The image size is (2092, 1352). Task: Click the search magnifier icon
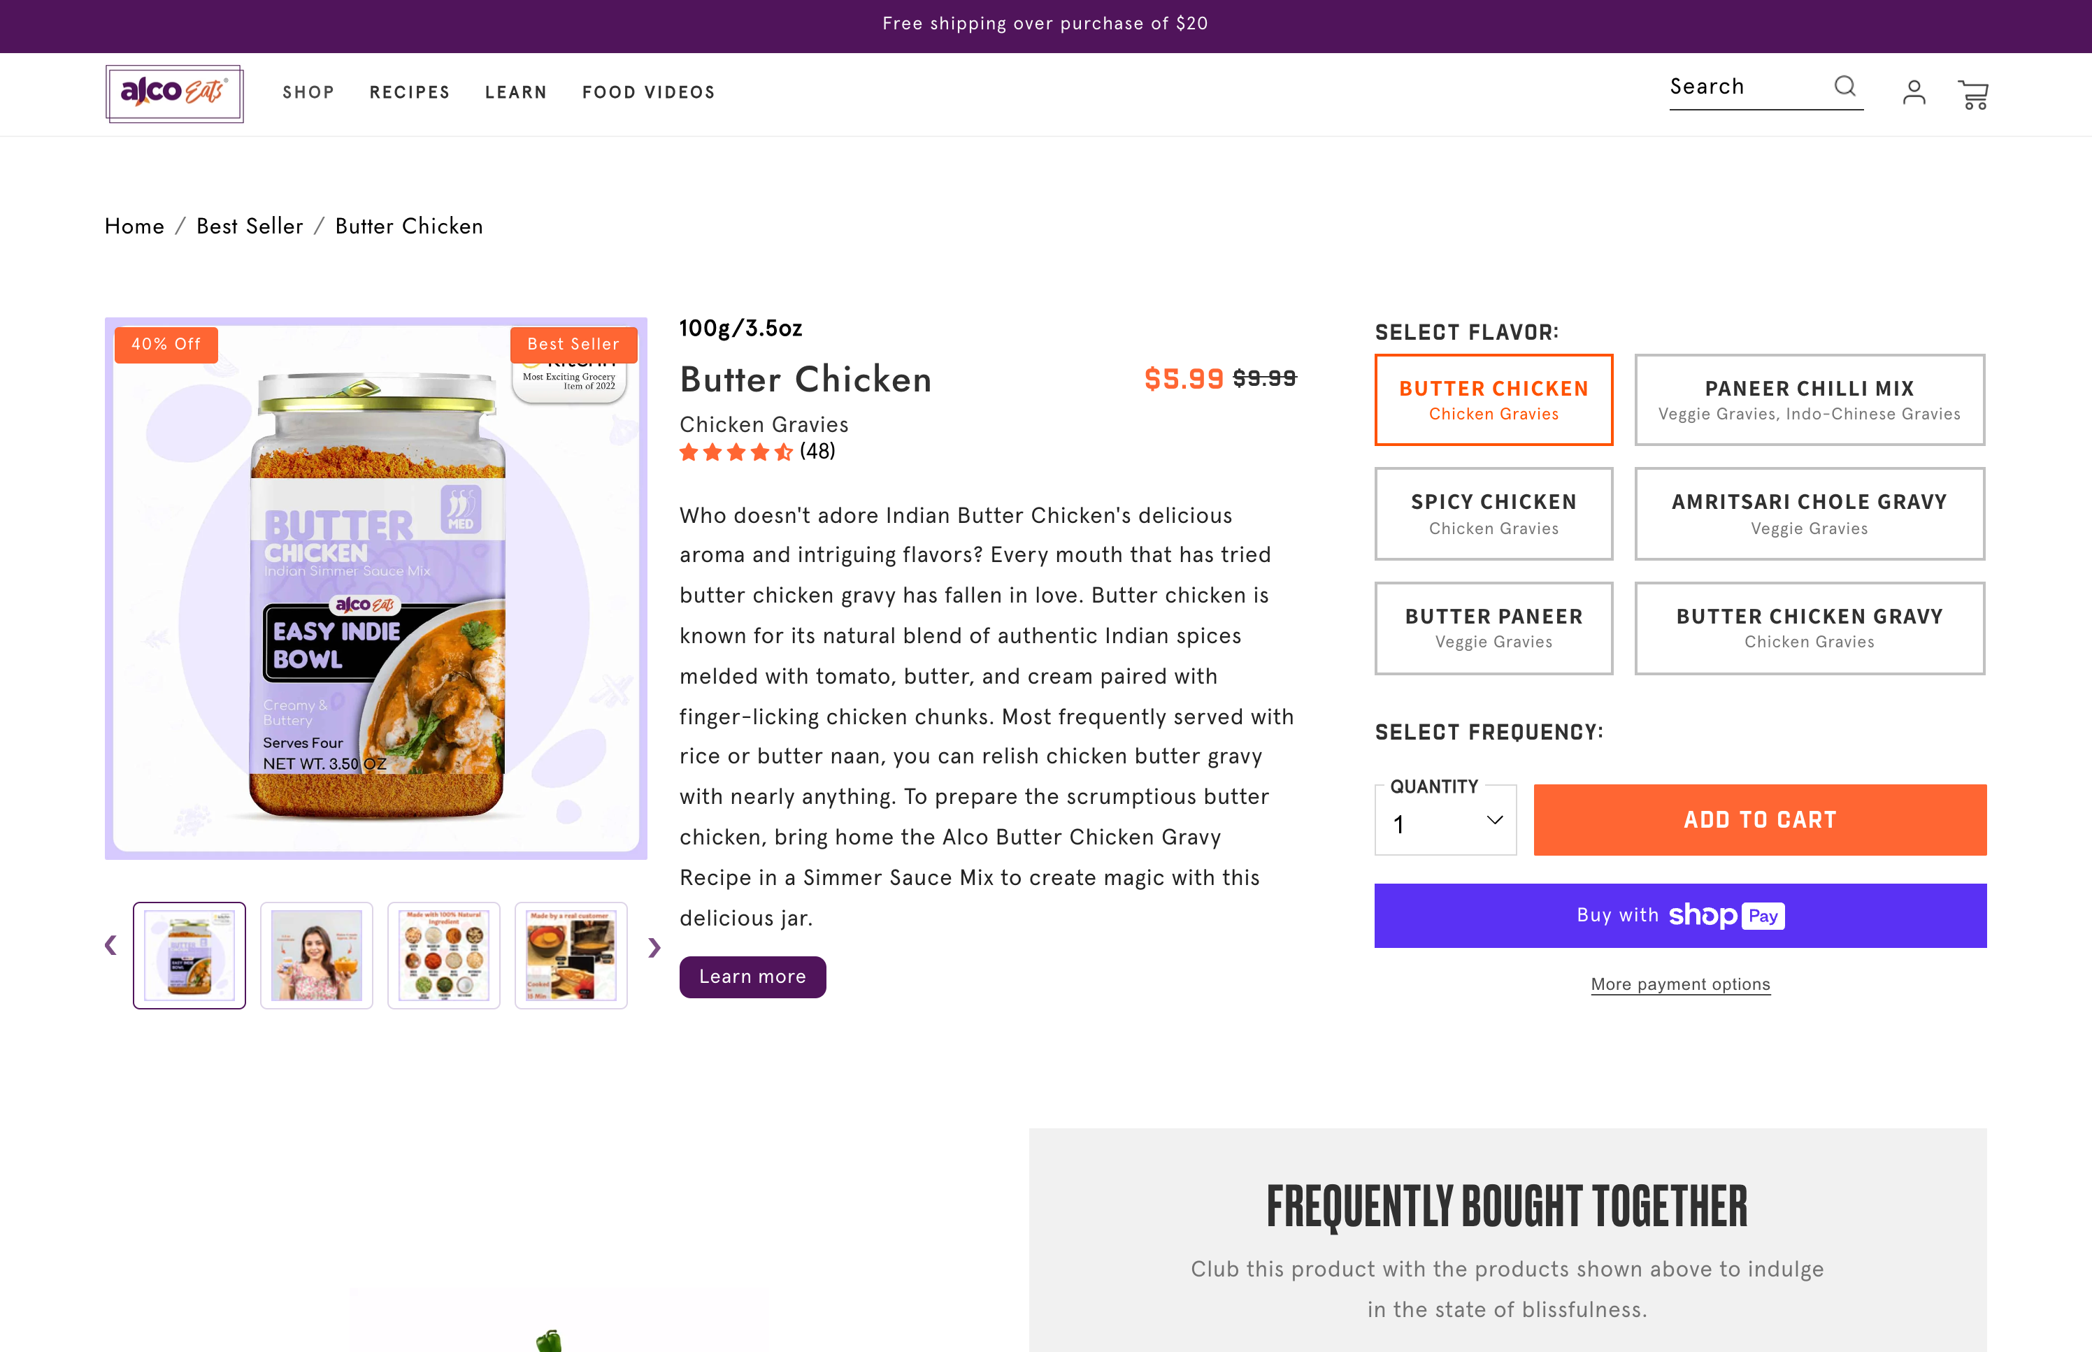(1844, 86)
